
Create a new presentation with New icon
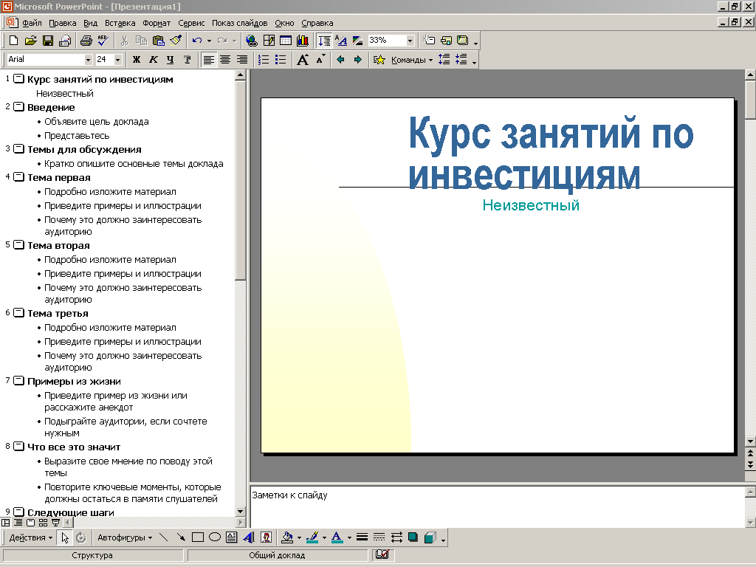click(x=13, y=41)
